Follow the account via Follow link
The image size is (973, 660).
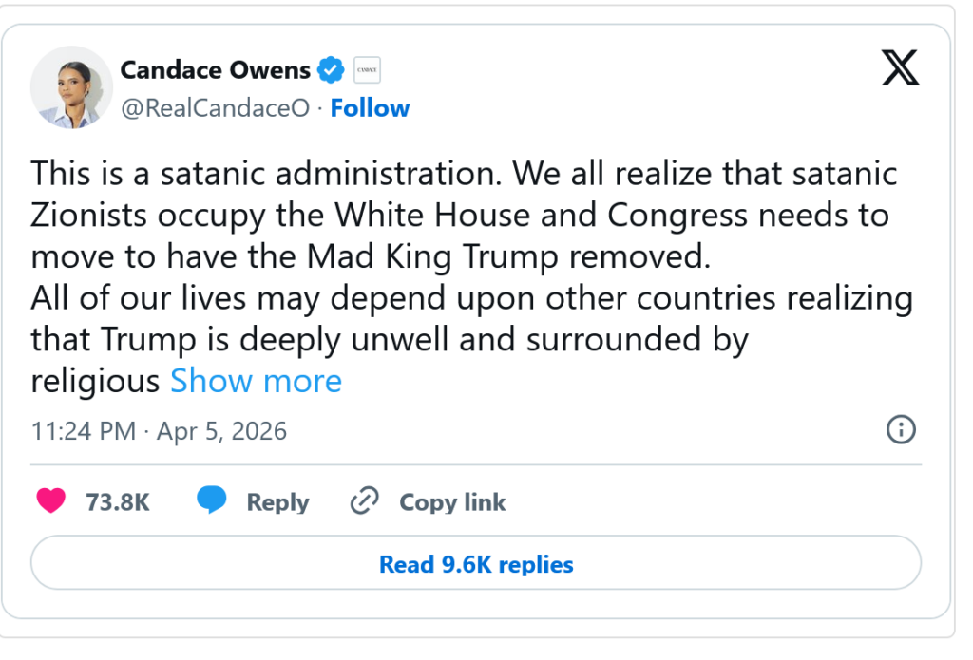pos(370,108)
